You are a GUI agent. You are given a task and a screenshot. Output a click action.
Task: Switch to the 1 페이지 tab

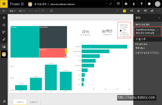(x=20, y=102)
